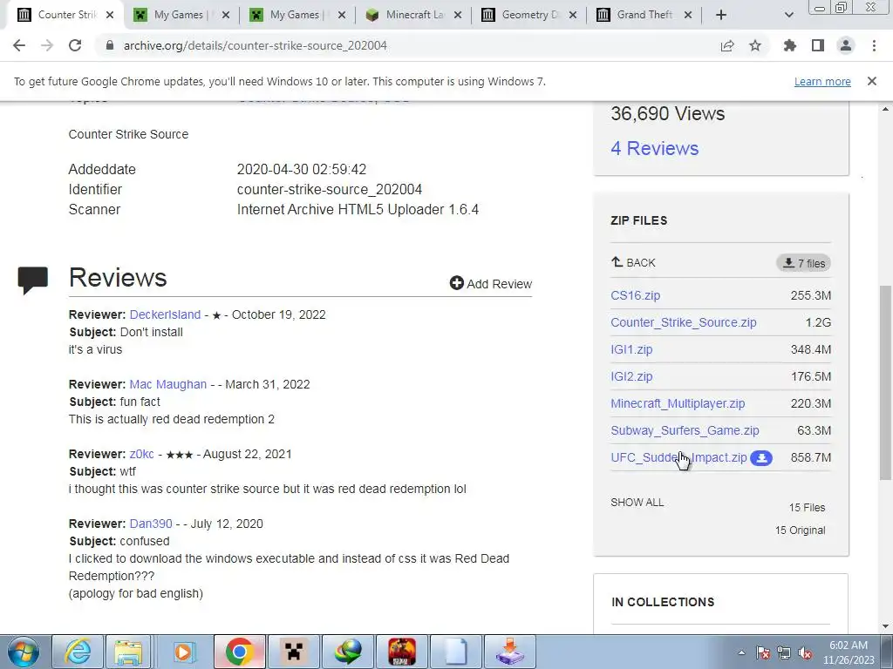Click the Chrome taskbar icon
The image size is (893, 669).
click(x=239, y=652)
